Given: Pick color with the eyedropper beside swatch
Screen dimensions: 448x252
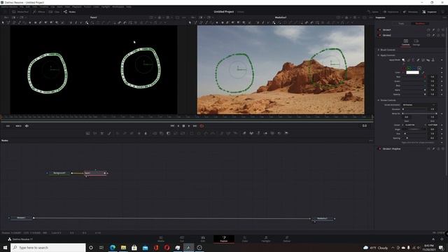Looking at the screenshot, I should (x=423, y=73).
